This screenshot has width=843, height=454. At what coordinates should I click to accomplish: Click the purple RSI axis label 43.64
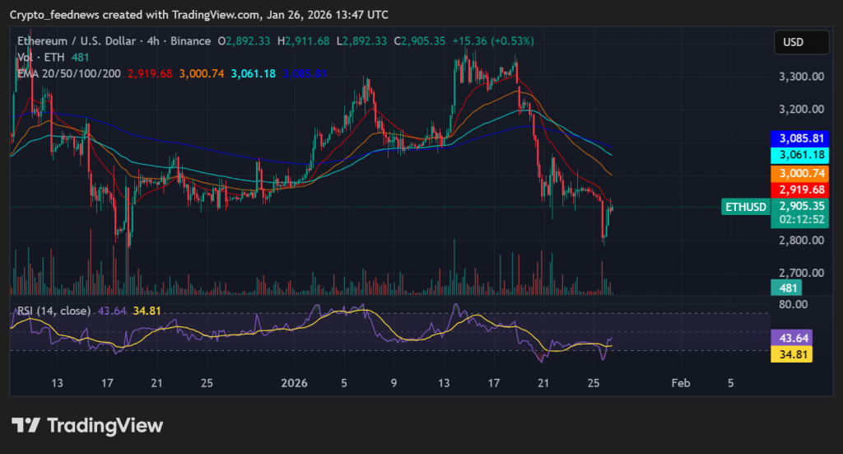(791, 338)
